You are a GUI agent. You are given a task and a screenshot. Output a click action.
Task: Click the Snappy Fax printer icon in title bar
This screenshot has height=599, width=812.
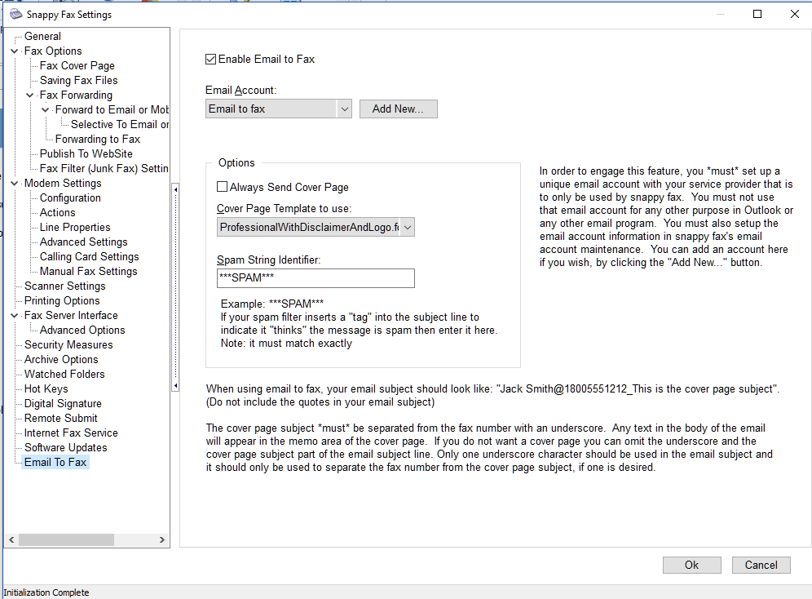16,14
